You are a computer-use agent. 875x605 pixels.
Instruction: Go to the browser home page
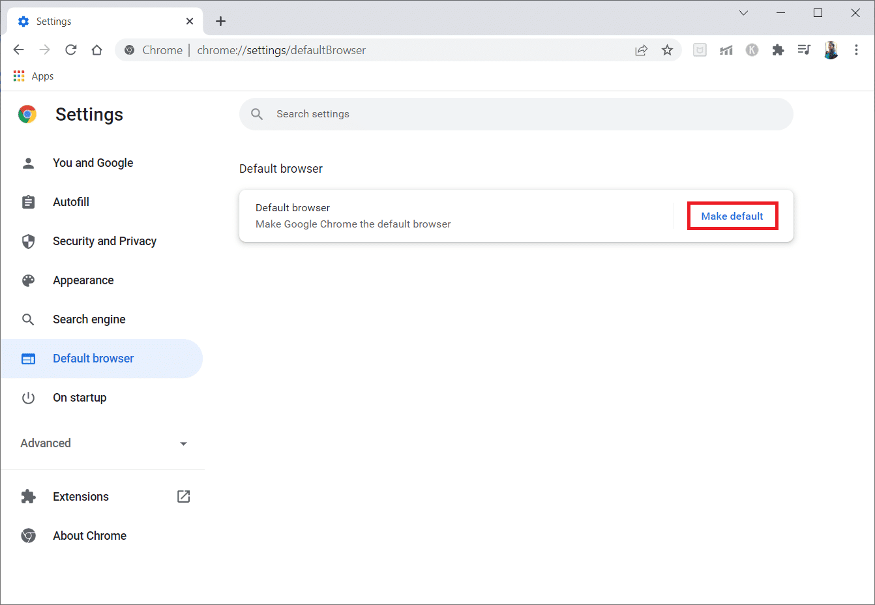(97, 50)
